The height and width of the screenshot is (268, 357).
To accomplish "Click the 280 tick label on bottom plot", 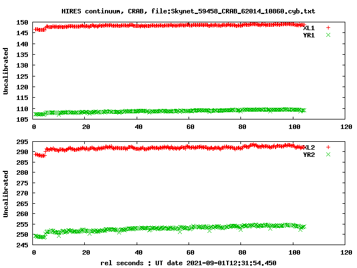I will tap(22, 173).
